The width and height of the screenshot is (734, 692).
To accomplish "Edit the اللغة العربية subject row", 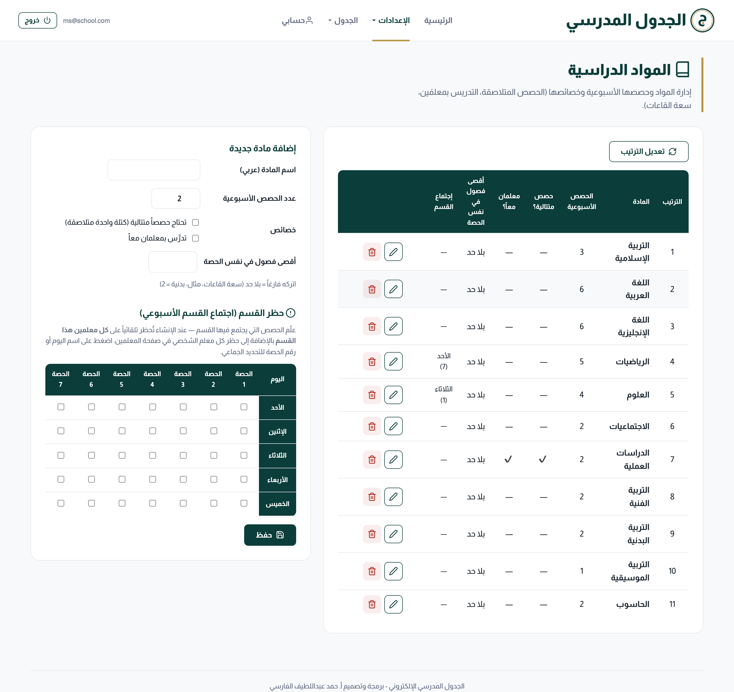I will coord(393,289).
